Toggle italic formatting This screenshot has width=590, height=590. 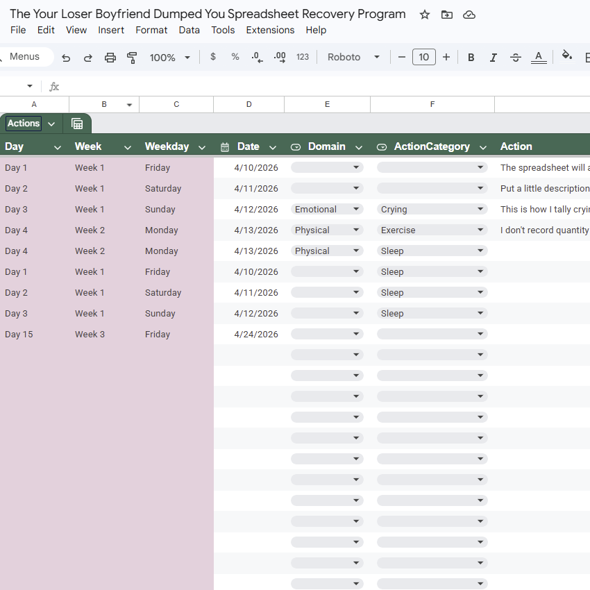[x=493, y=57]
